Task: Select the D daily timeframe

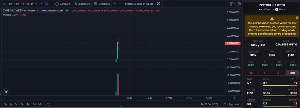Action: 32,4
